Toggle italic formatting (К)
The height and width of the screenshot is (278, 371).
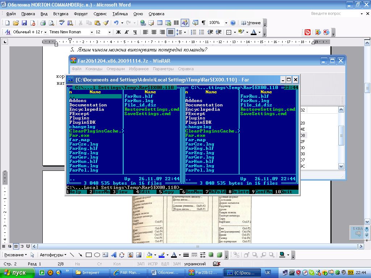coord(127,32)
